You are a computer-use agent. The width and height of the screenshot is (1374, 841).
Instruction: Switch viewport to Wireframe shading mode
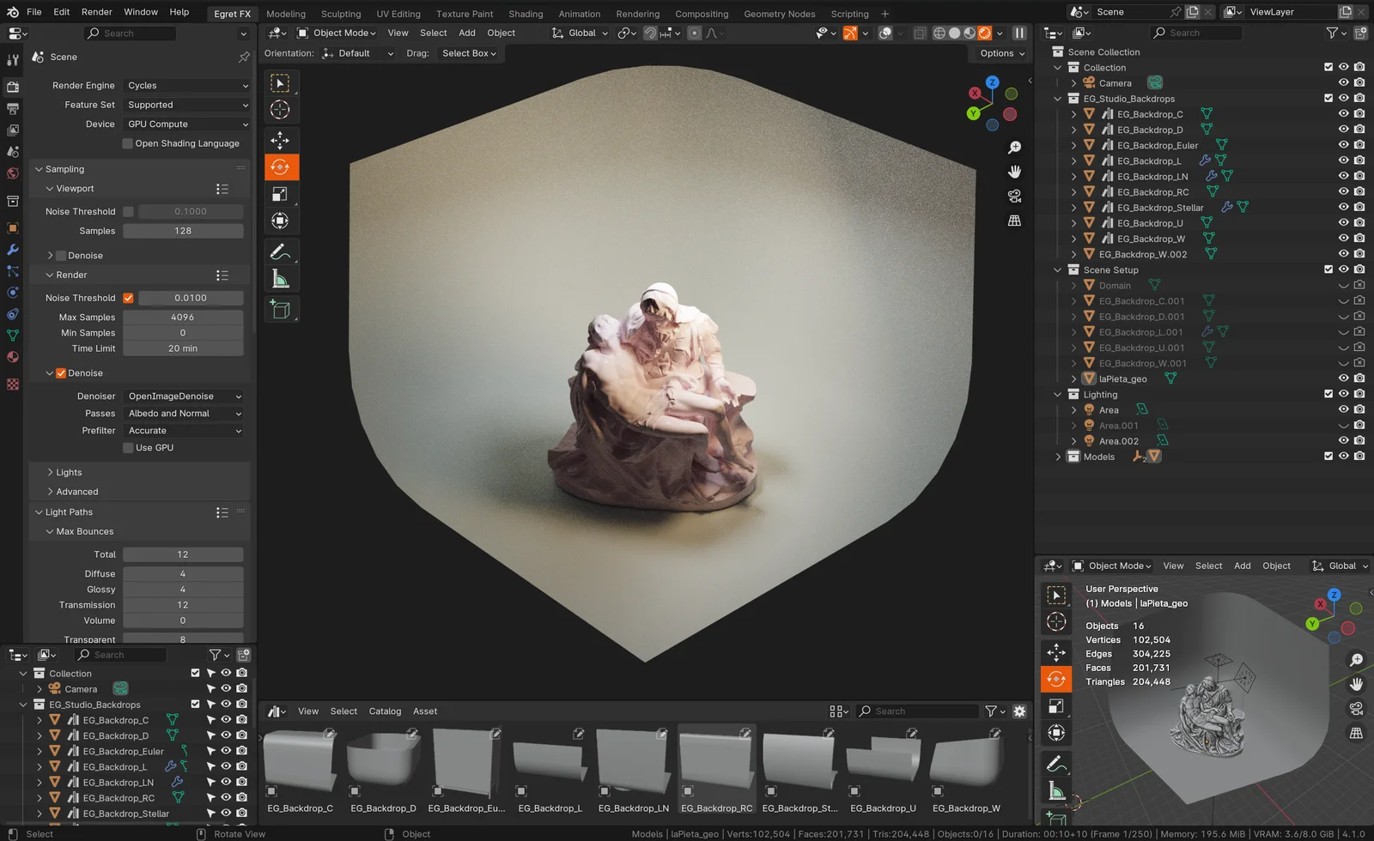click(940, 33)
